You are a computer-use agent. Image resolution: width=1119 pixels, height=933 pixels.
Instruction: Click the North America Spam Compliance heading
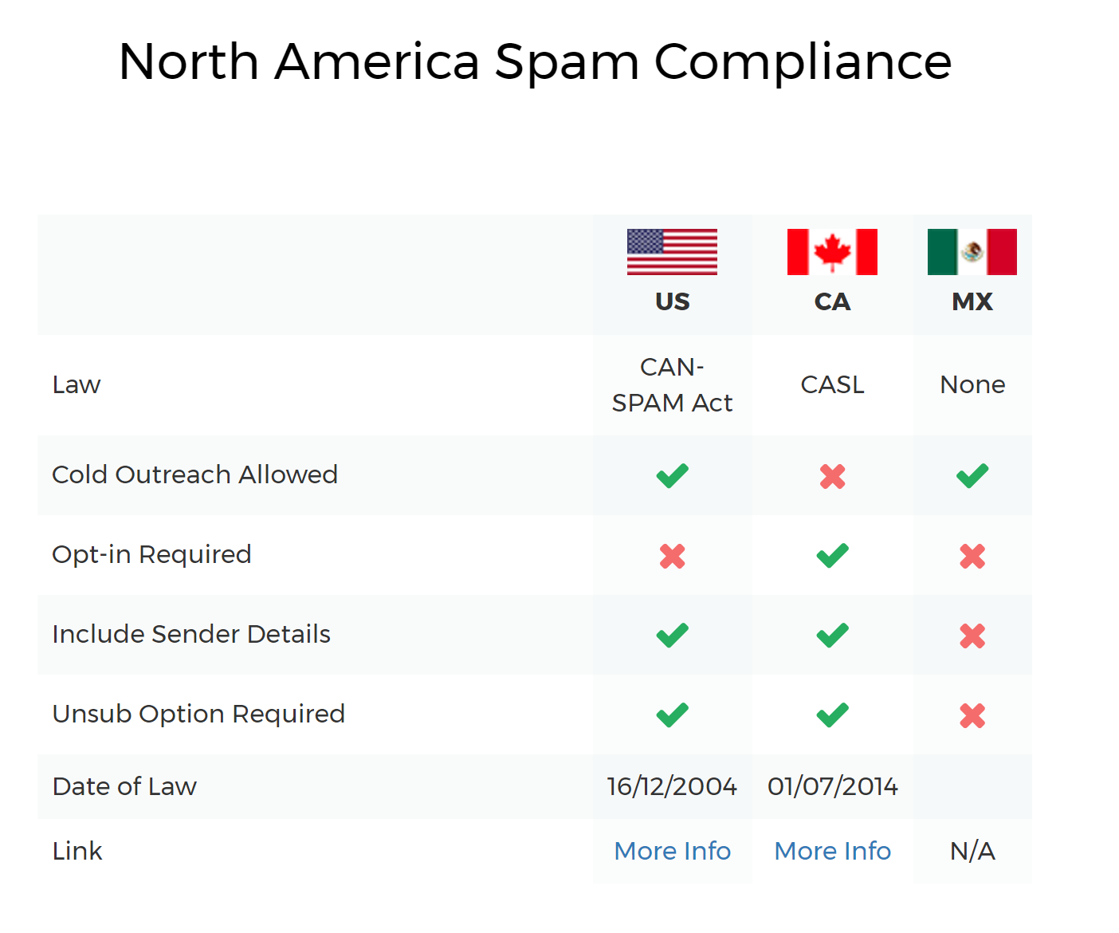(535, 62)
